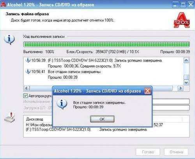Minimize the Alcohol 120% main window
Image resolution: width=195 pixels, height=159 pixels.
175,5
